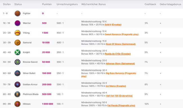Open Sweet Bonanza (Pragmatic play) link
The width and height of the screenshot is (183, 108).
tap(122, 34)
